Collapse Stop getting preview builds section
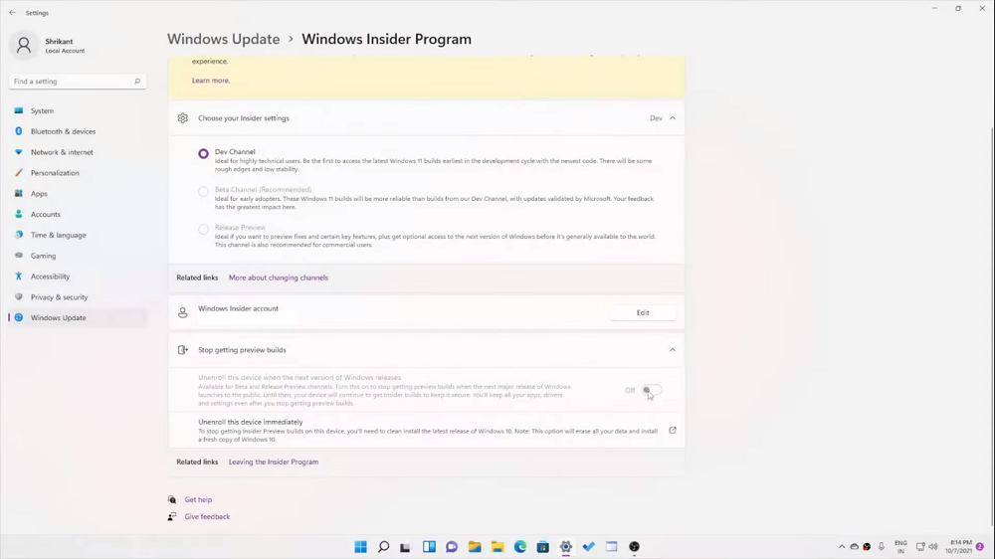 [673, 350]
